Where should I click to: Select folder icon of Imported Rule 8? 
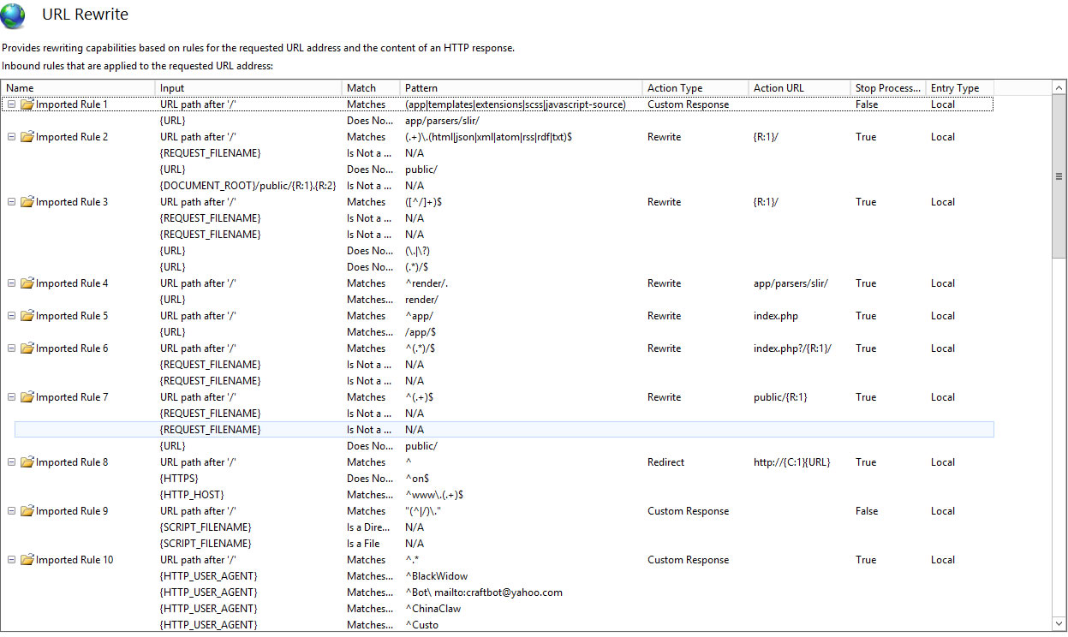[x=27, y=462]
